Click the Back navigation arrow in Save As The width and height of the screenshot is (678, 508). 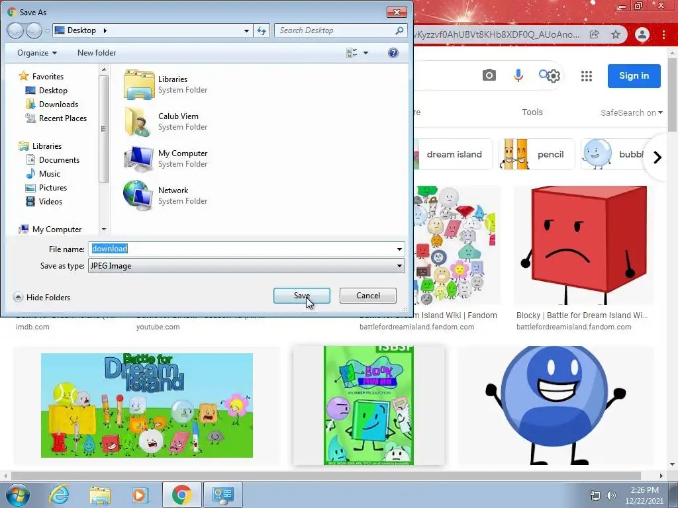point(16,30)
